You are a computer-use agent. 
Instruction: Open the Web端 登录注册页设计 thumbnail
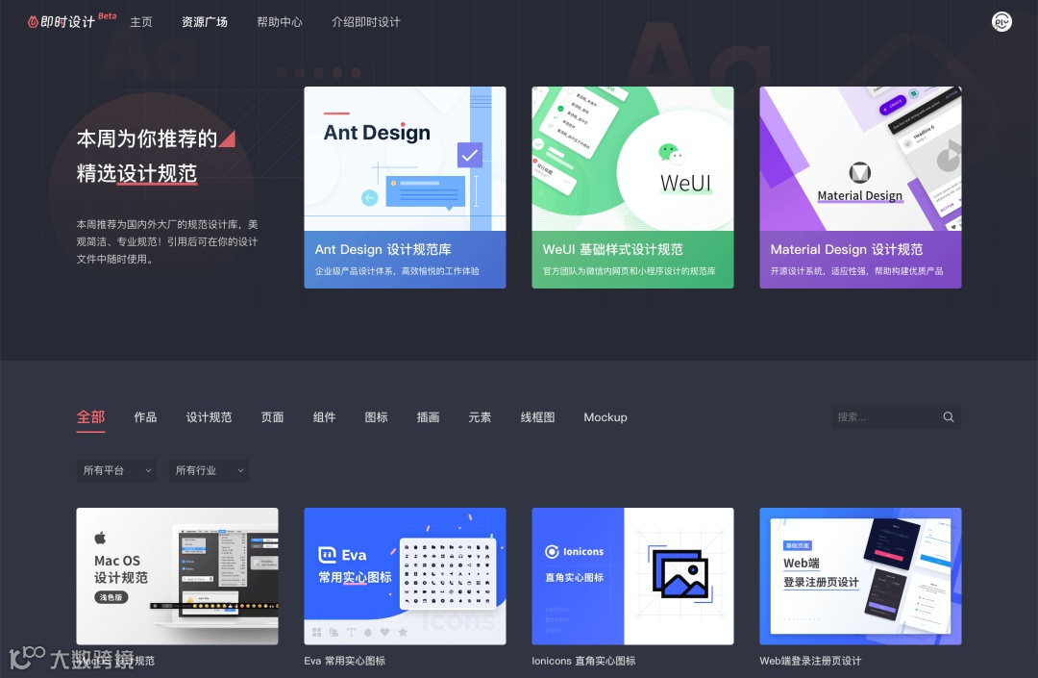click(860, 576)
